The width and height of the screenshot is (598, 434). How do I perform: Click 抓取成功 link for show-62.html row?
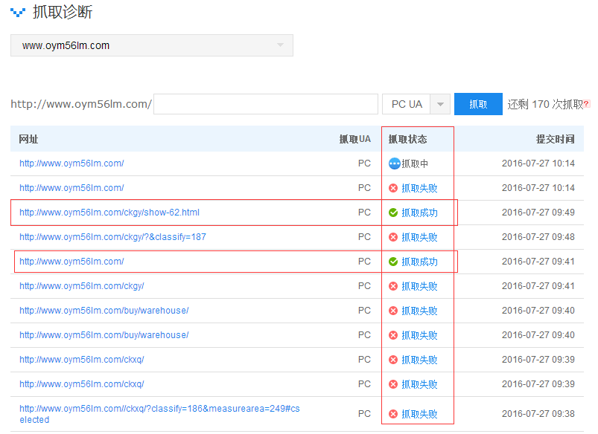click(419, 213)
